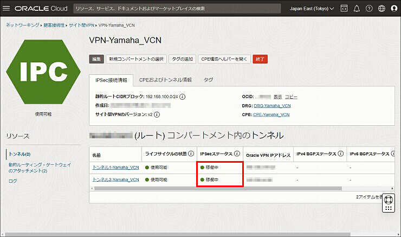Screen dimensions: 401x237
Task: Open DRG-Yamaha_VCN link
Action: pyautogui.click(x=272, y=106)
